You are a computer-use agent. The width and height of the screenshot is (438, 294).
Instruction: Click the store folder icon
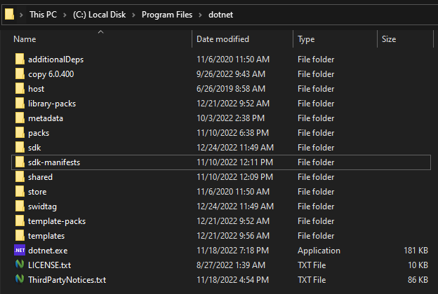(20, 191)
